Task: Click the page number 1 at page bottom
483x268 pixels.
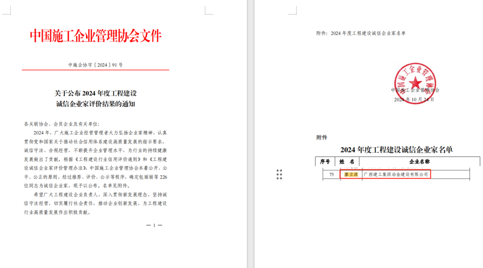Action: 154,225
